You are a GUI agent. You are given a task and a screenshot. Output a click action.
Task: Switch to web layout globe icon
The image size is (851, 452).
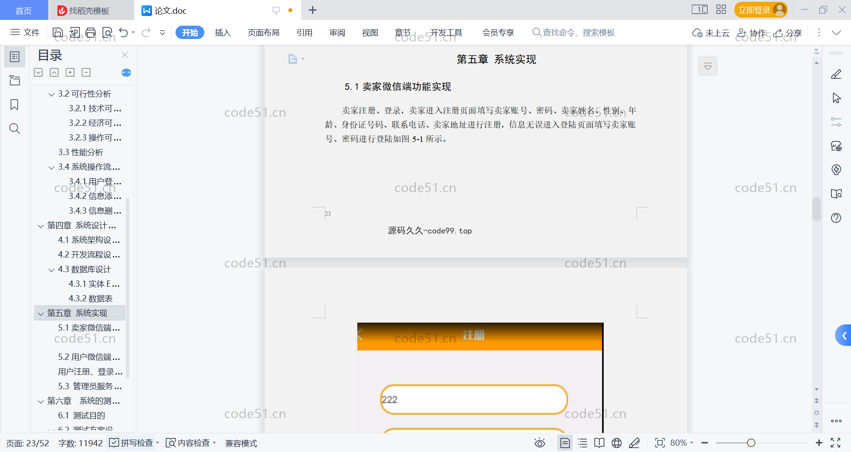coord(617,443)
